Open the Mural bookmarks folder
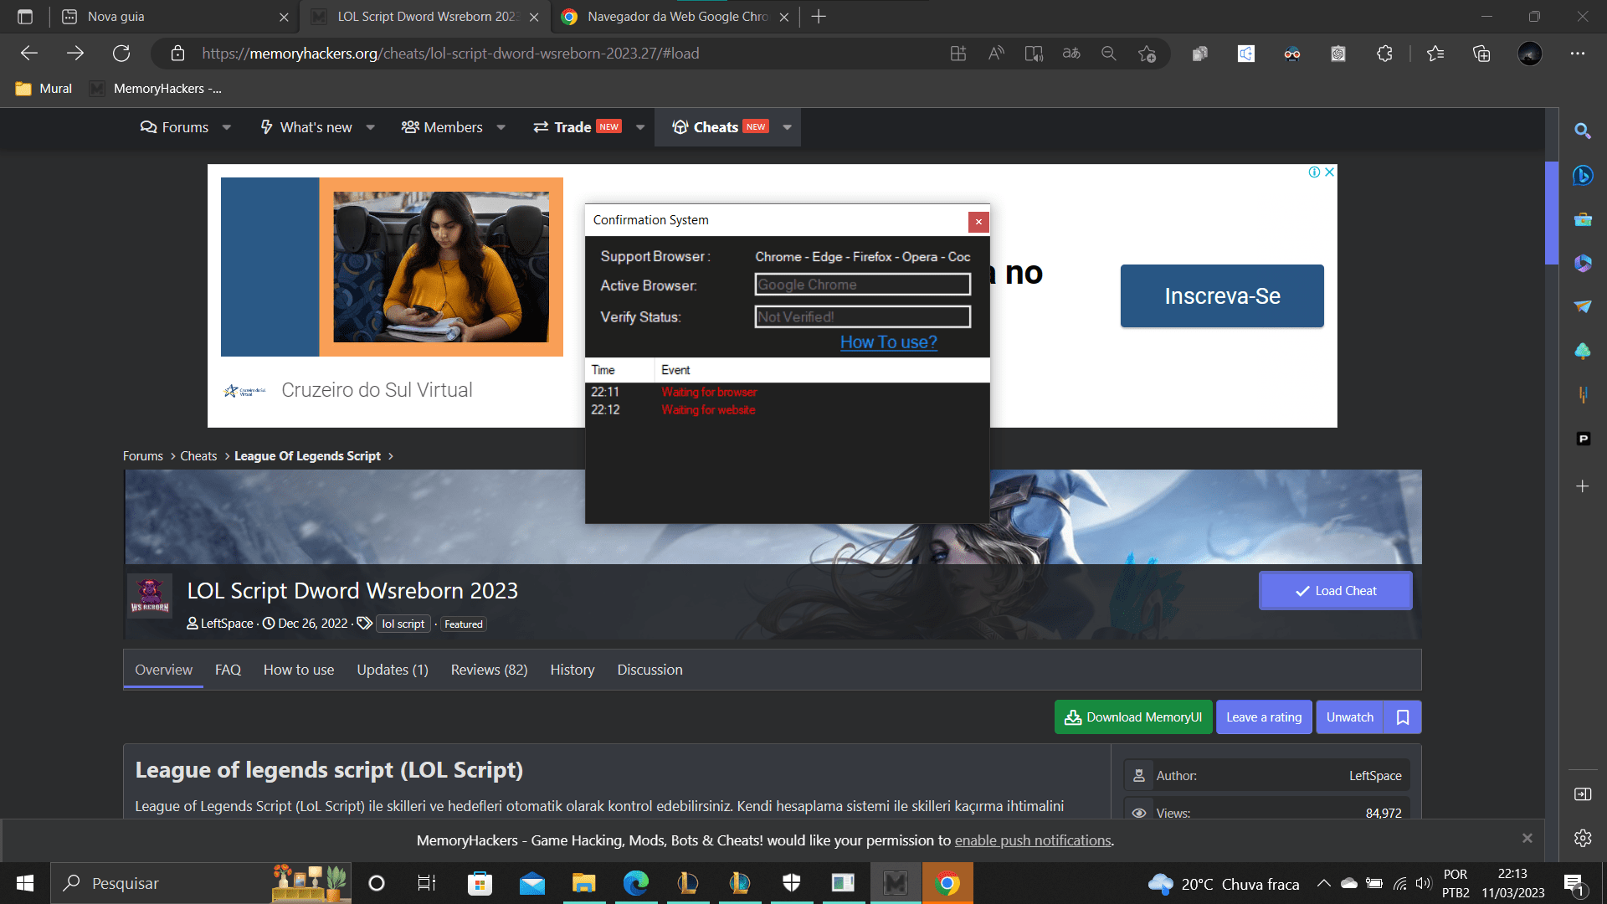 click(x=44, y=89)
